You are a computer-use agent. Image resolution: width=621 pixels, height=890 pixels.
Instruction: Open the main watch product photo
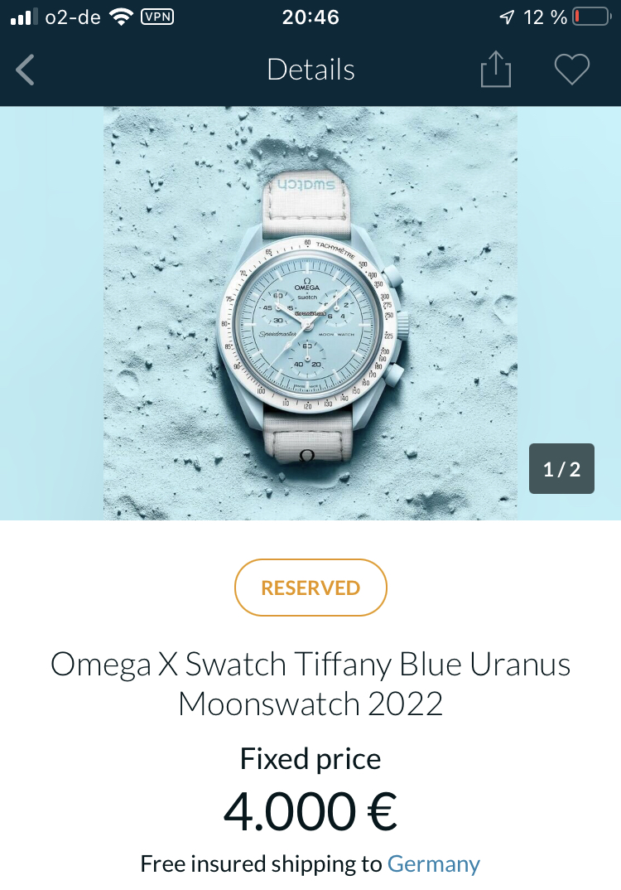(310, 313)
